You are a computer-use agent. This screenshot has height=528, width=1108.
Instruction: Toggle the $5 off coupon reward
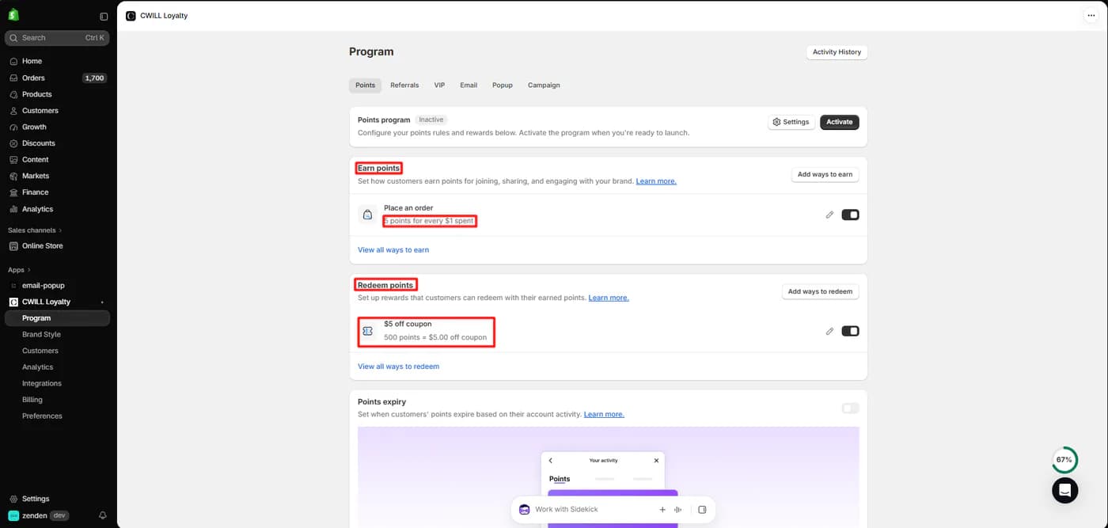pos(850,331)
